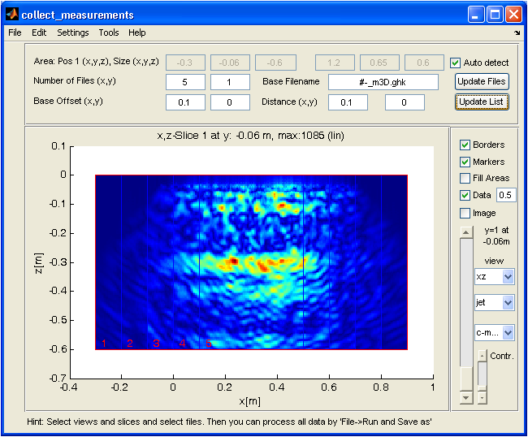Open the Edit menu
The image size is (528, 437).
[39, 32]
